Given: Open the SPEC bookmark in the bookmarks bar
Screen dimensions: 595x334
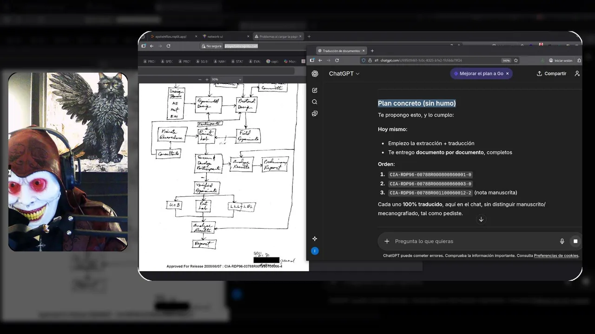Looking at the screenshot, I should point(167,61).
